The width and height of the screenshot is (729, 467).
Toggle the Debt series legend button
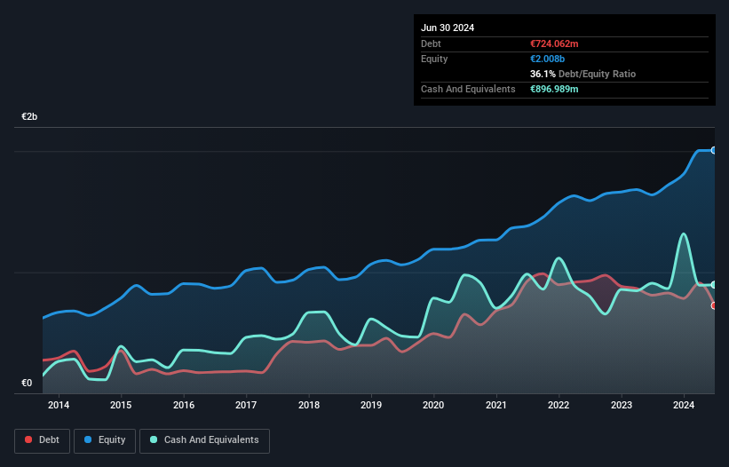[43, 440]
